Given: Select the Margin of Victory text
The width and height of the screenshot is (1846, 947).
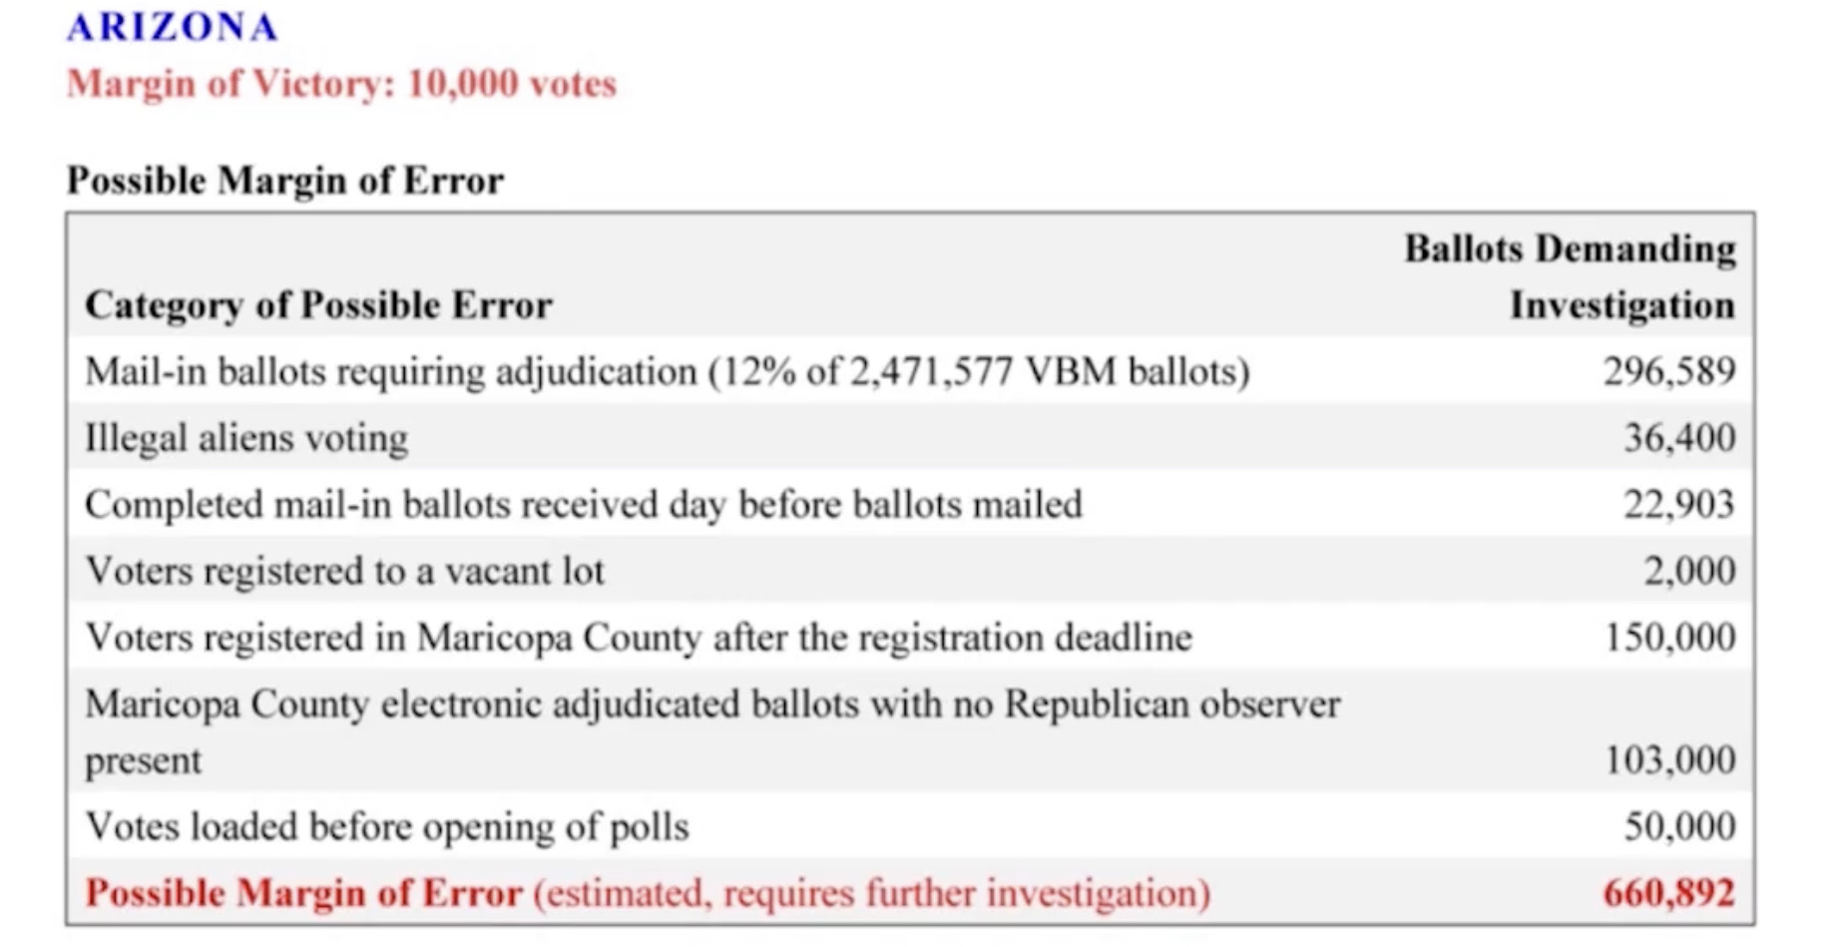Looking at the screenshot, I should pos(341,84).
